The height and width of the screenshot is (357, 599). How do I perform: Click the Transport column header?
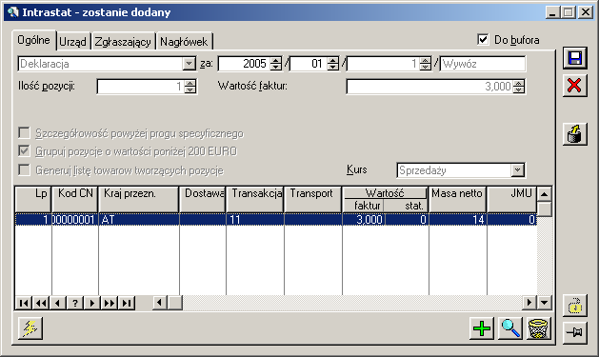313,199
